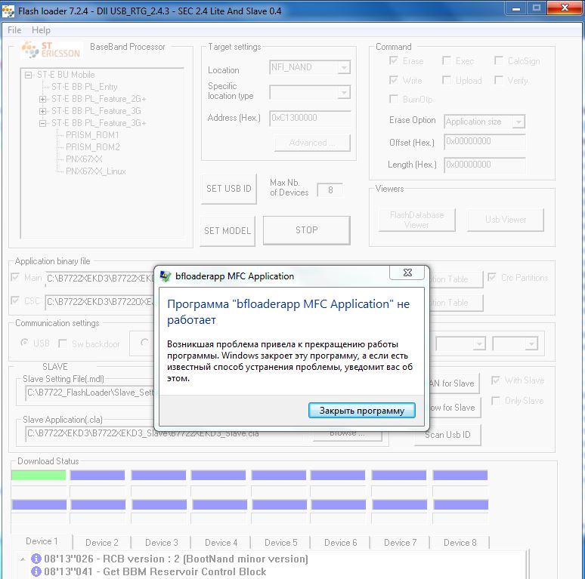
Task: Click the Length (Hex.) input field
Action: 484,165
